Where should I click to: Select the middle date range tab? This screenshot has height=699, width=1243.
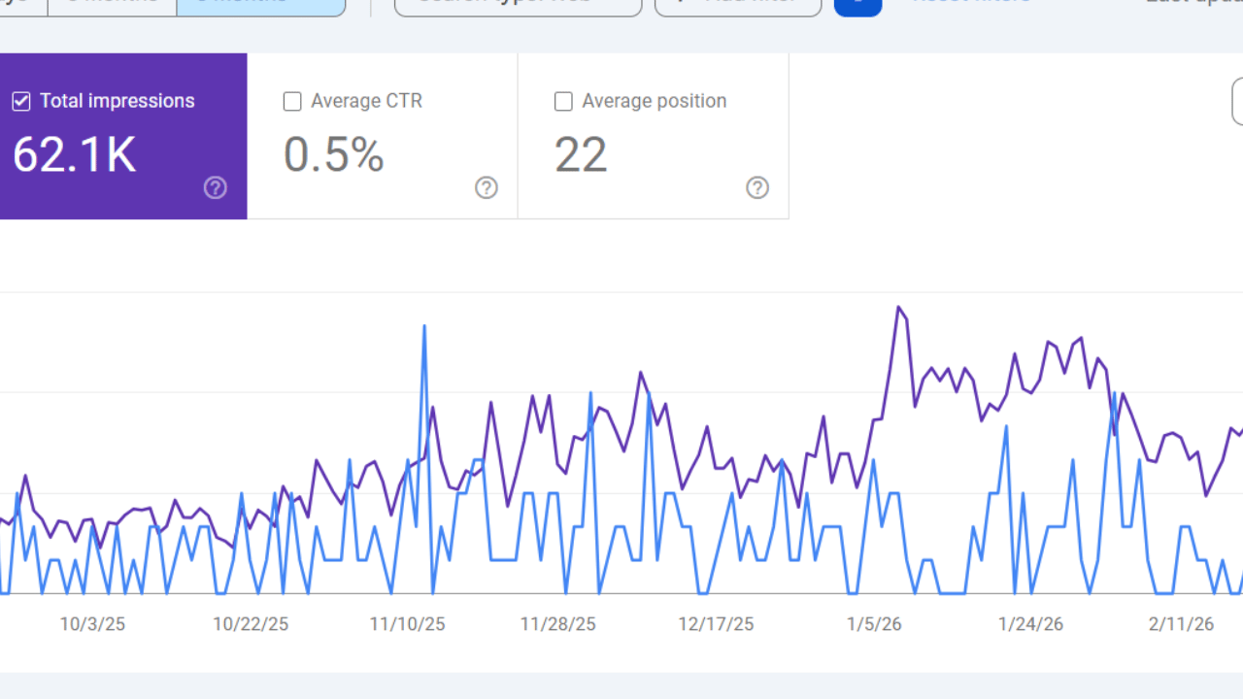(110, 3)
